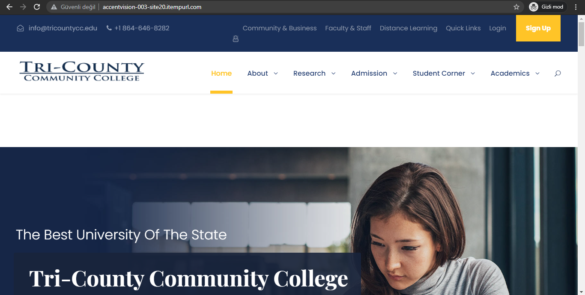Click the yellow Sign Up button
The height and width of the screenshot is (295, 585).
tap(538, 28)
